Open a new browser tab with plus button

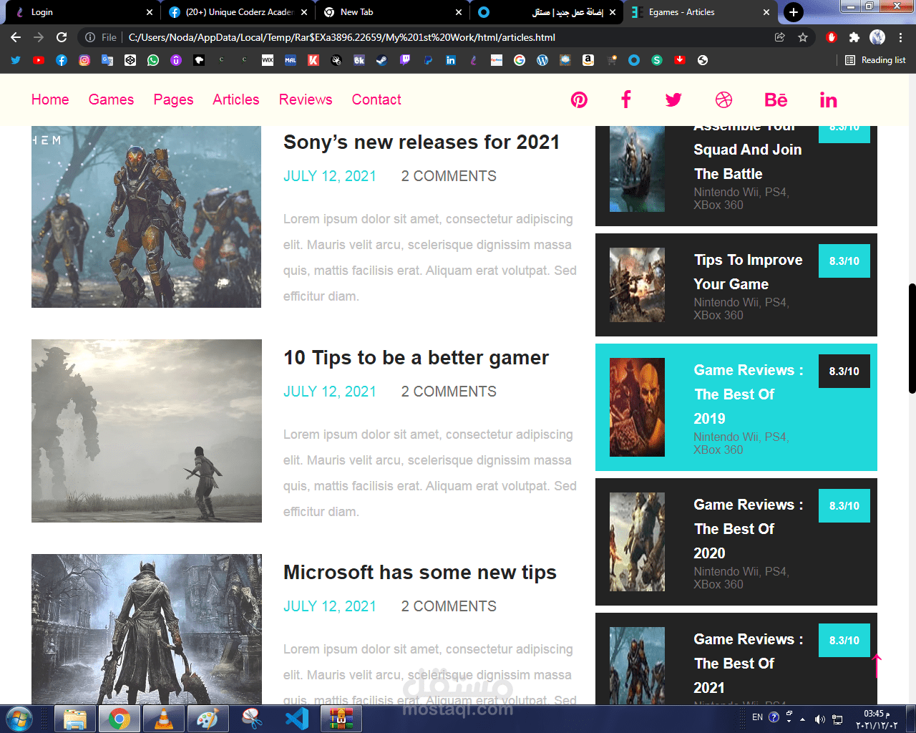point(793,12)
